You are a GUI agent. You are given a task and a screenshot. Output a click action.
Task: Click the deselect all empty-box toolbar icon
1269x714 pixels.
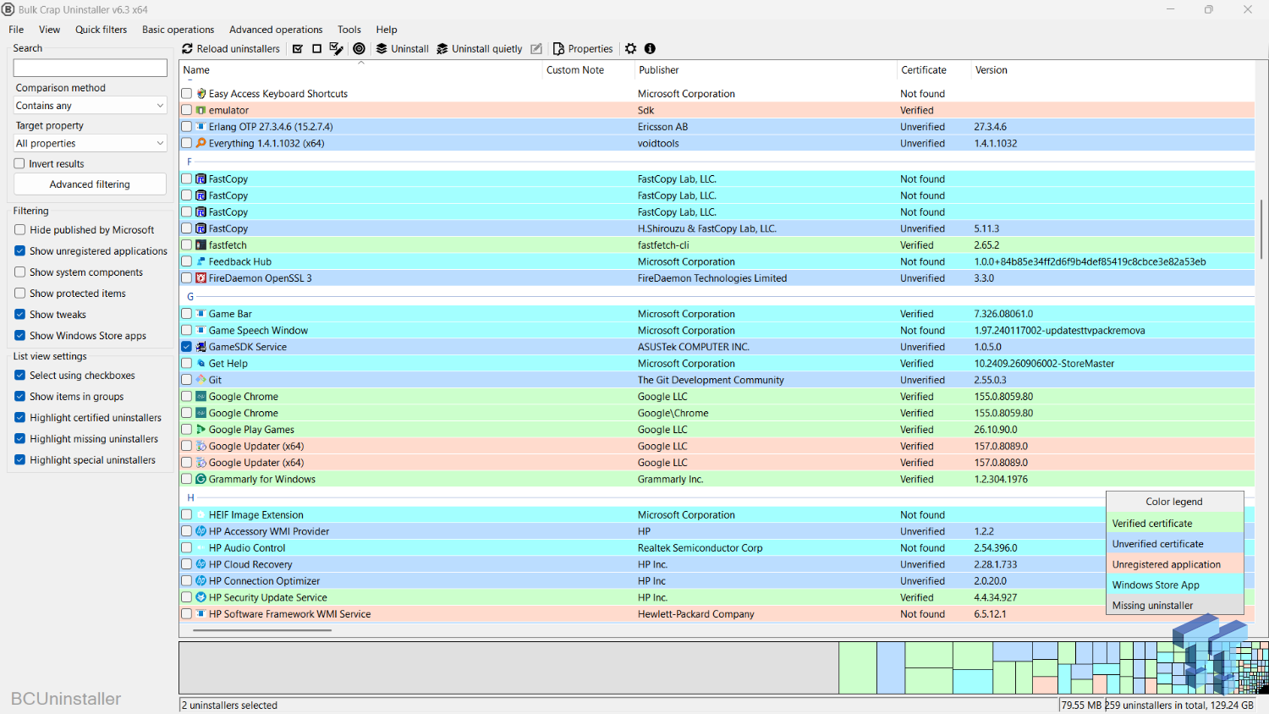[x=316, y=49]
